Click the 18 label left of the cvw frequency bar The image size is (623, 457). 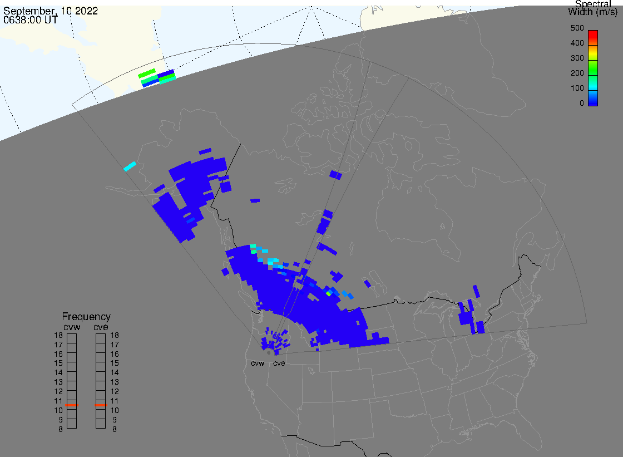[58, 335]
